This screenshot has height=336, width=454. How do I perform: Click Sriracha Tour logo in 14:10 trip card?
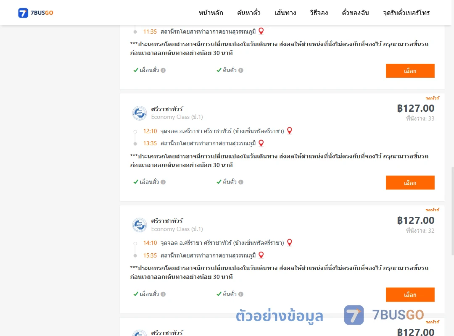pos(140,225)
